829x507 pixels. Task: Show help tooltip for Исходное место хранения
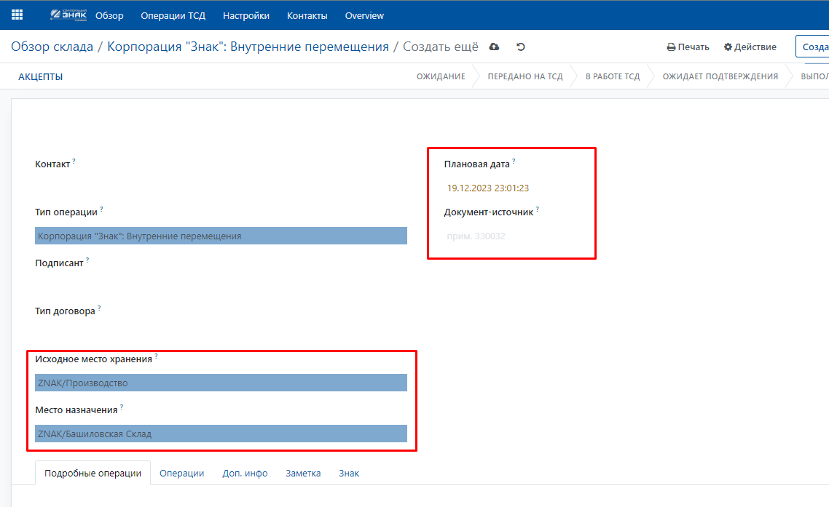point(156,356)
